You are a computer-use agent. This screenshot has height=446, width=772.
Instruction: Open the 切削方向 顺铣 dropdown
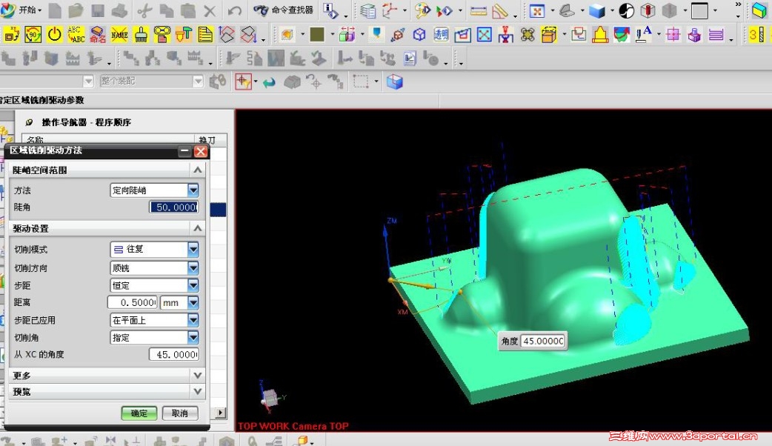pyautogui.click(x=193, y=268)
